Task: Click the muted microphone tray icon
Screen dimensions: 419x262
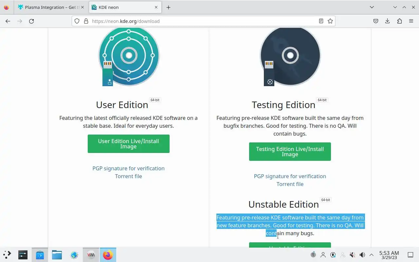Action: pyautogui.click(x=353, y=255)
